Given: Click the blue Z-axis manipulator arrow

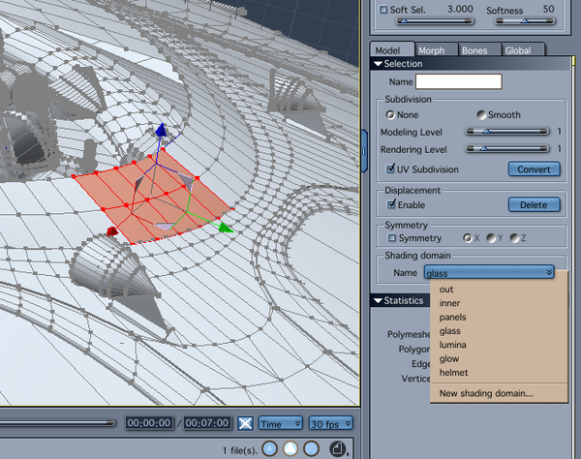Looking at the screenshot, I should [x=161, y=130].
